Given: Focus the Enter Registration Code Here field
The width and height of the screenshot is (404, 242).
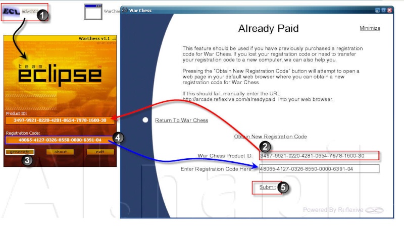Looking at the screenshot, I should click(x=319, y=169).
